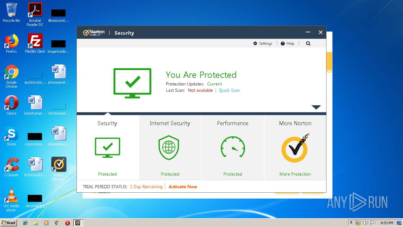The width and height of the screenshot is (403, 227).
Task: Open Windows Explorer folder on taskbar
Action: (36, 223)
